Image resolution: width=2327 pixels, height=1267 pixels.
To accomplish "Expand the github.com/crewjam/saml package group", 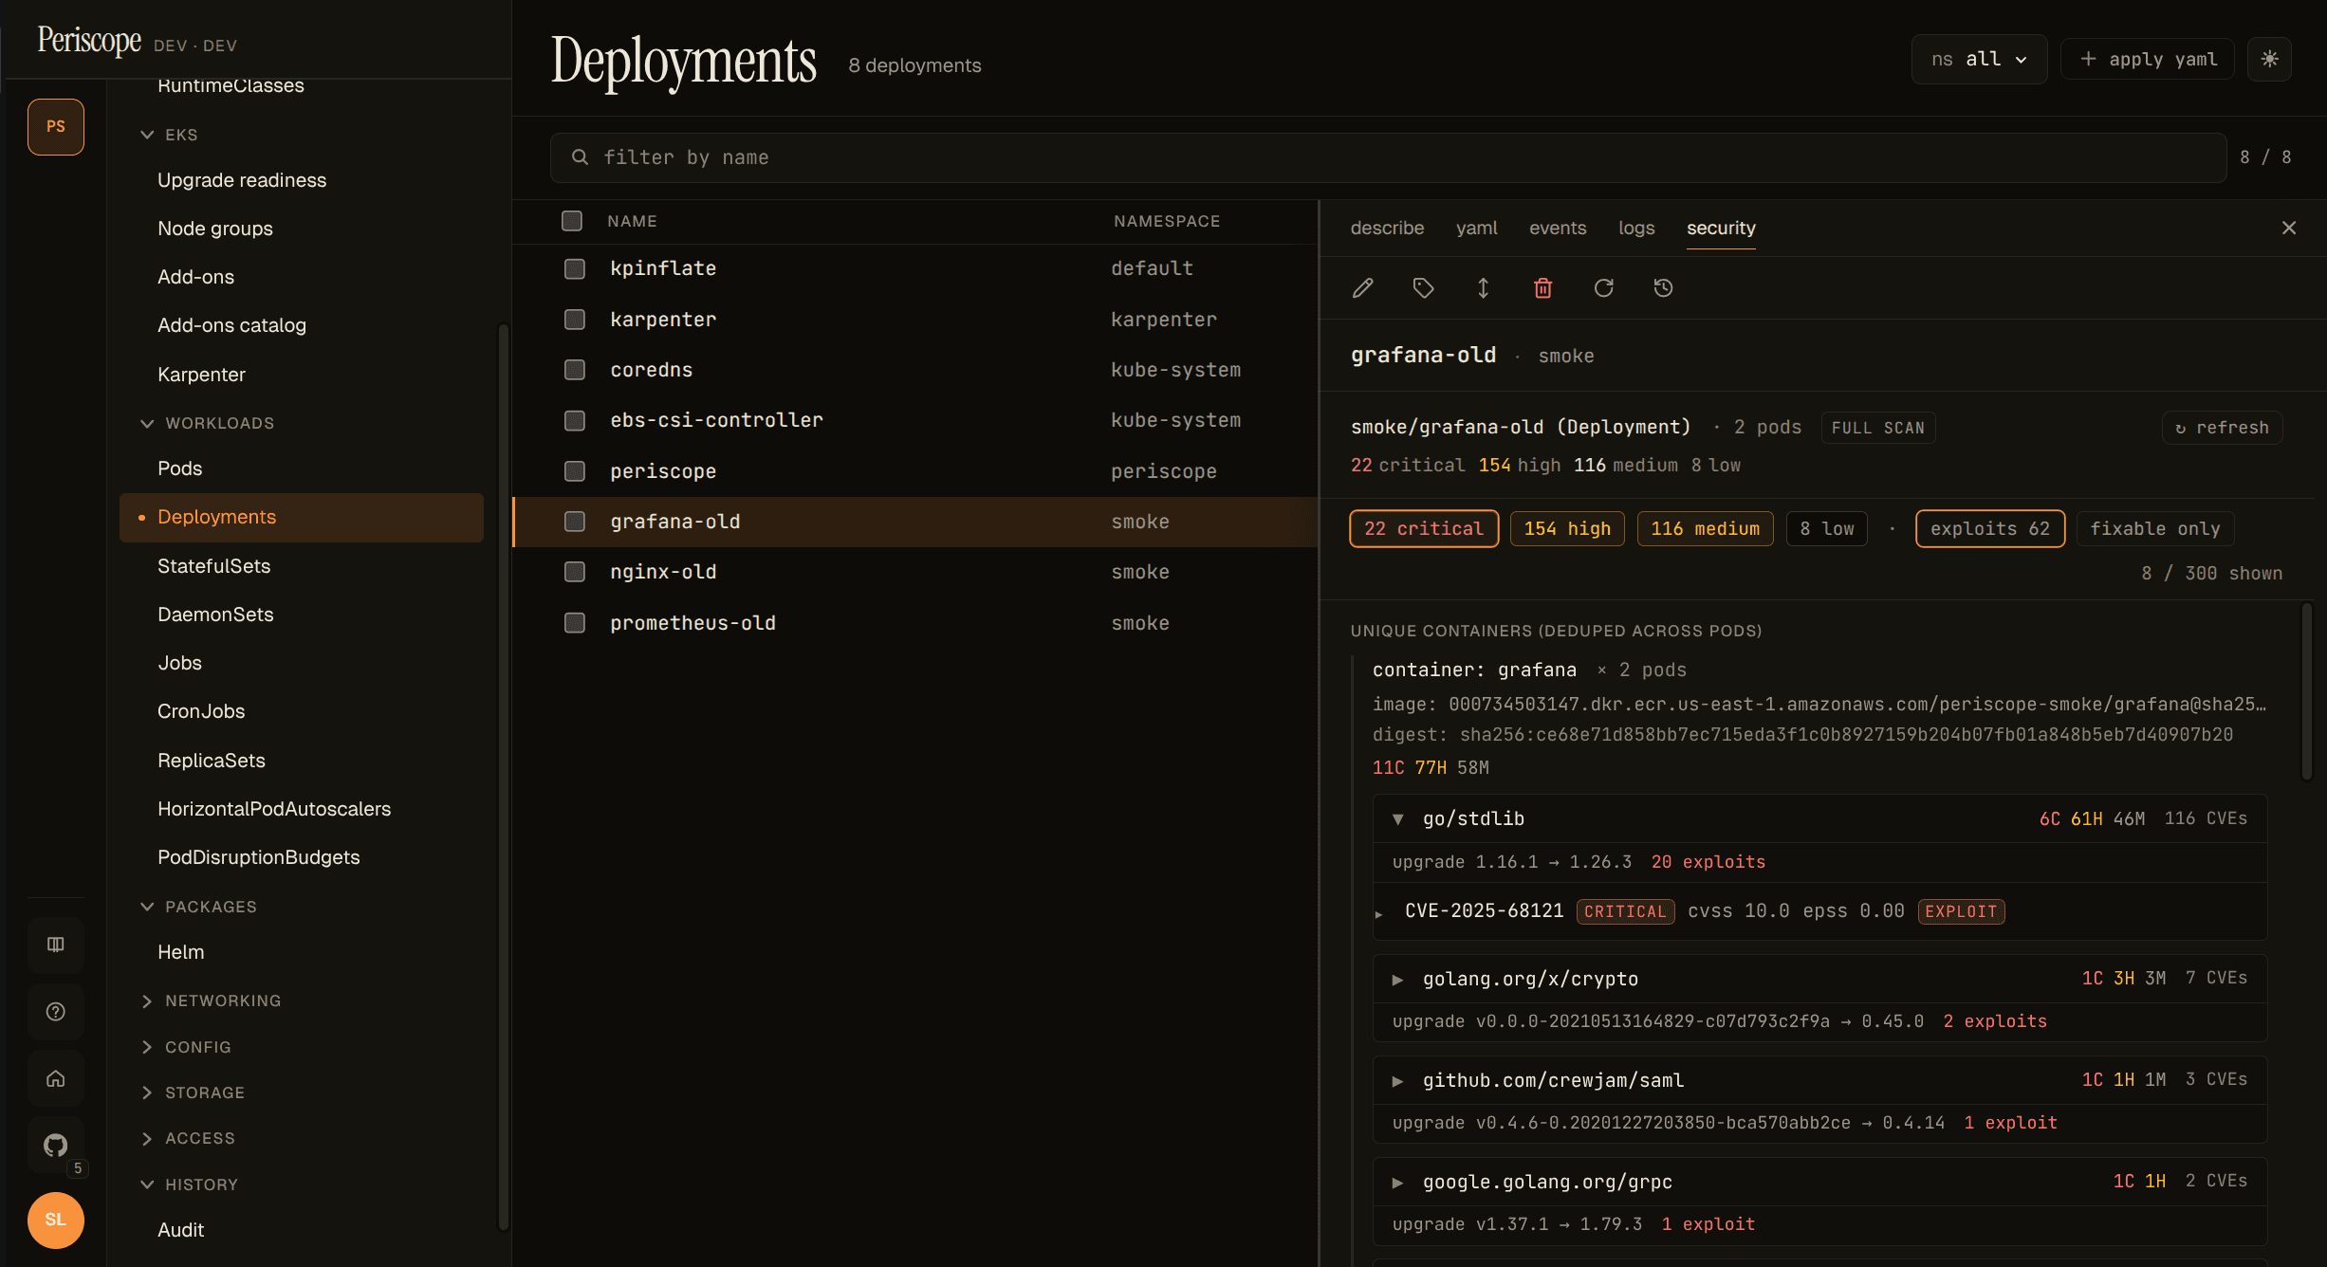I will click(1397, 1081).
